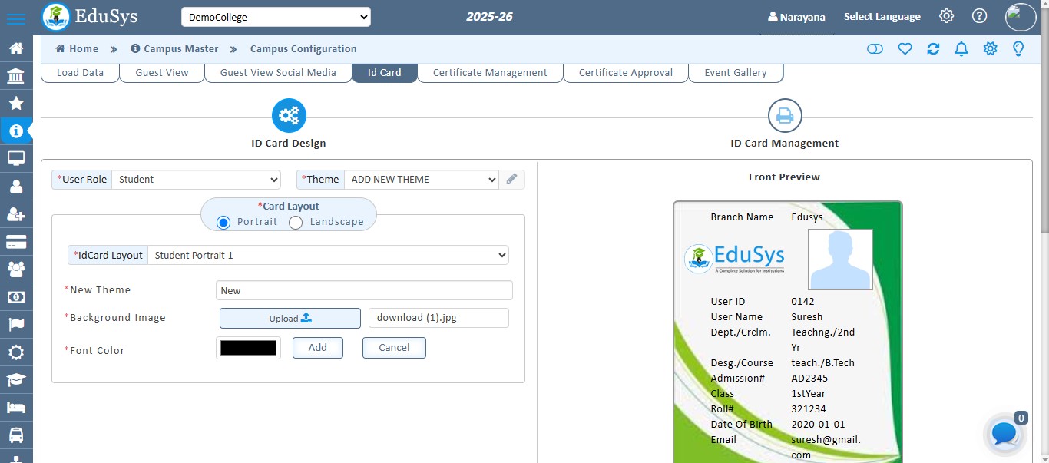1049x463 pixels.
Task: Click the pencil edit icon beside Theme
Action: click(512, 180)
